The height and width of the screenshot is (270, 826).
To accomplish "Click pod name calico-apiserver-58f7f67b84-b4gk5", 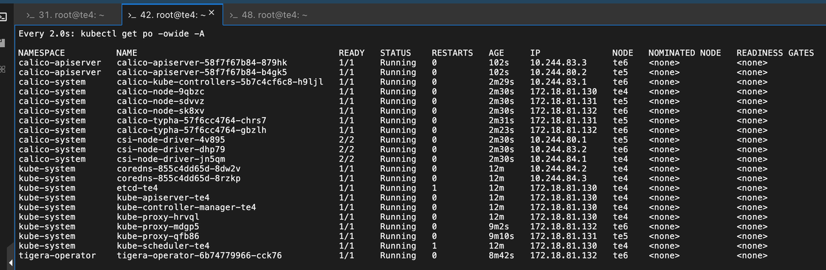I will [x=202, y=72].
